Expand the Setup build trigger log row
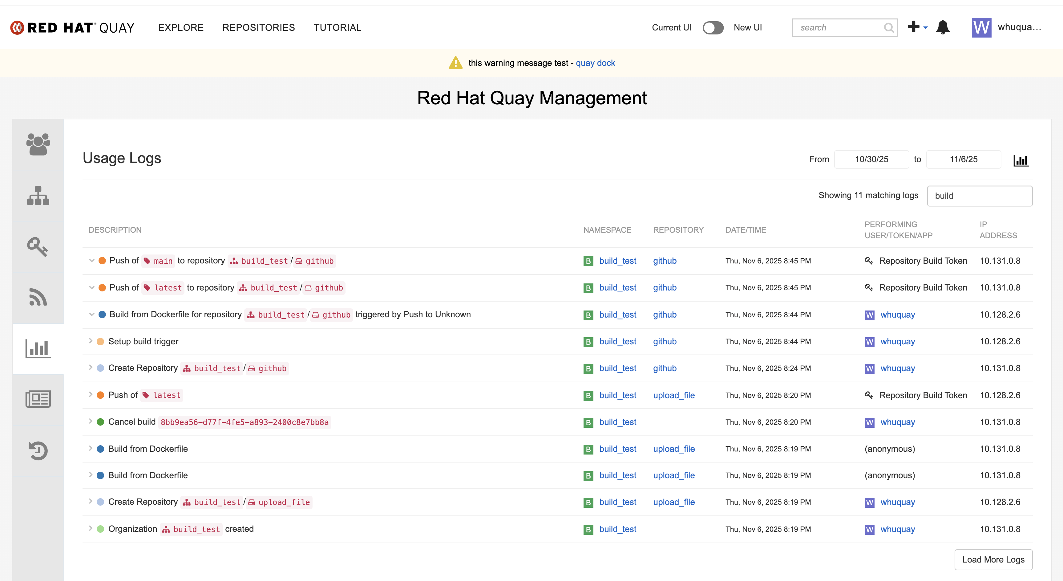The width and height of the screenshot is (1063, 581). coord(90,341)
